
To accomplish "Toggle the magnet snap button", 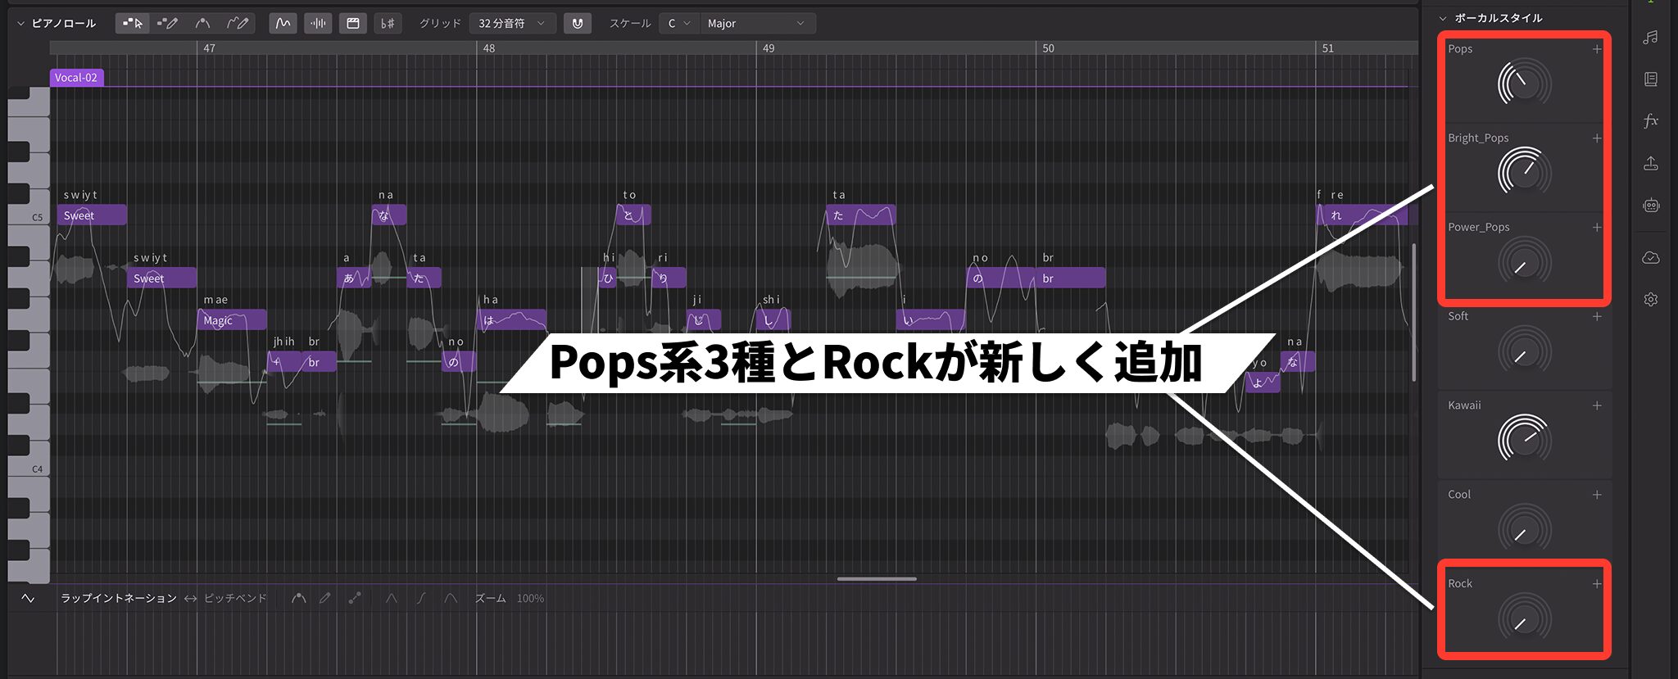I will 578,23.
